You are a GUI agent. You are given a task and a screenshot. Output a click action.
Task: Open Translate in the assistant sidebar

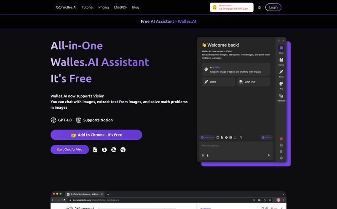click(281, 97)
